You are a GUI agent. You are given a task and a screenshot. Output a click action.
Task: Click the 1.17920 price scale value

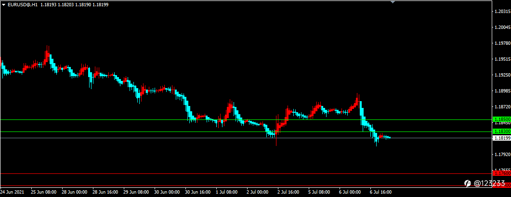(x=502, y=154)
